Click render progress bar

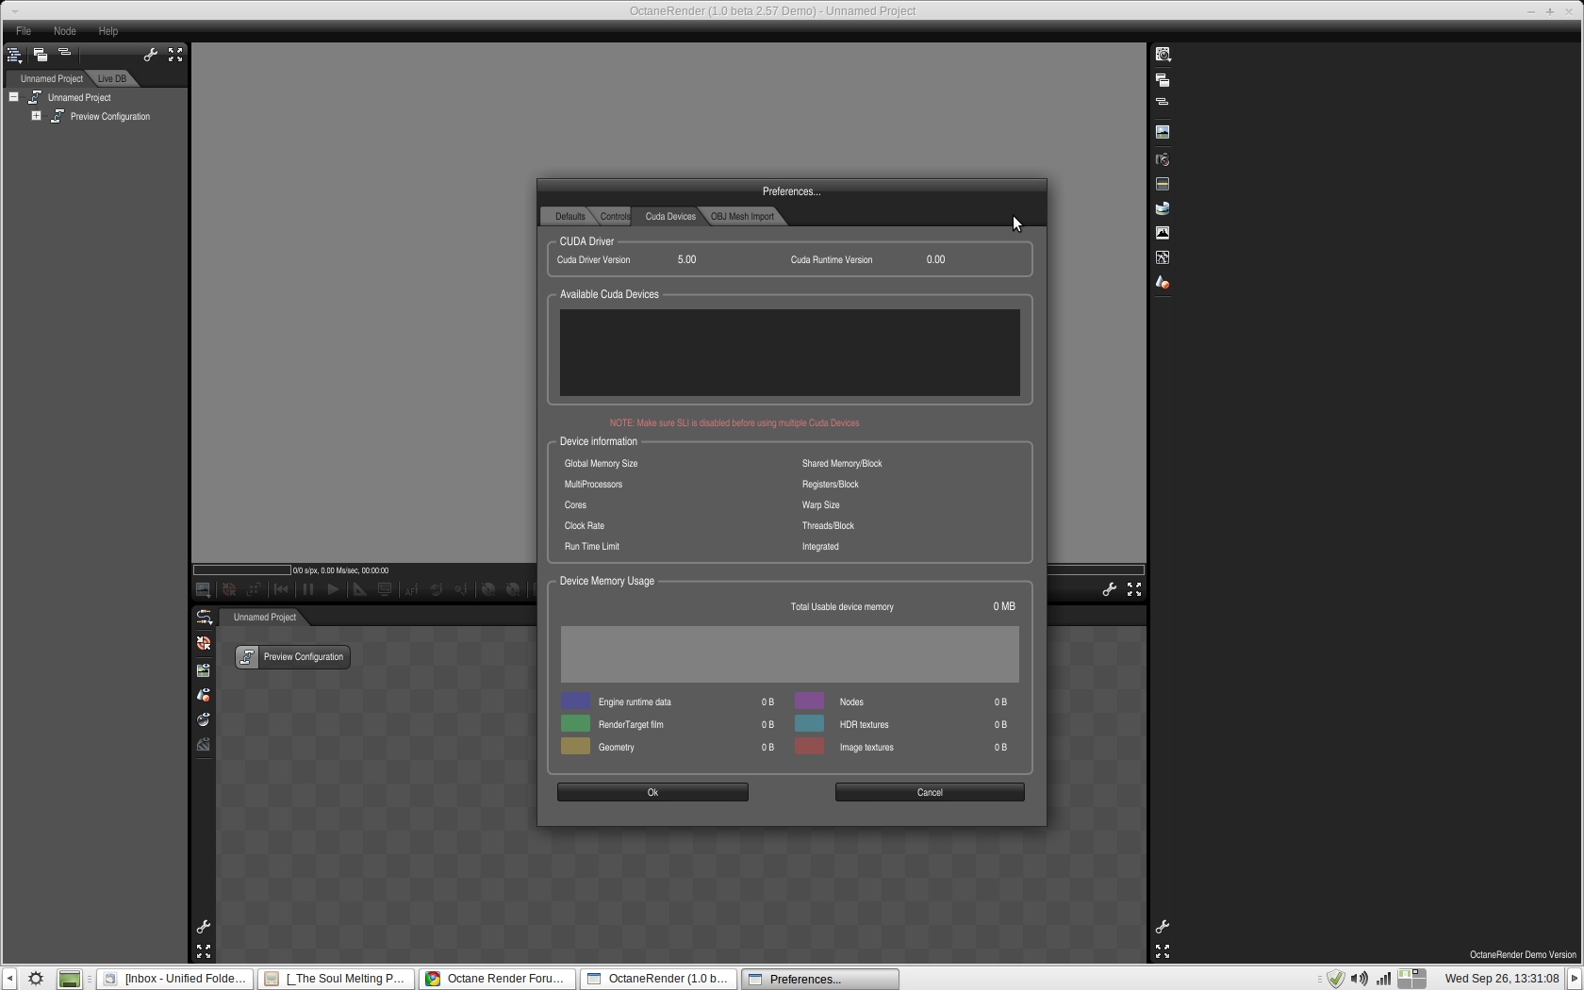pyautogui.click(x=242, y=569)
